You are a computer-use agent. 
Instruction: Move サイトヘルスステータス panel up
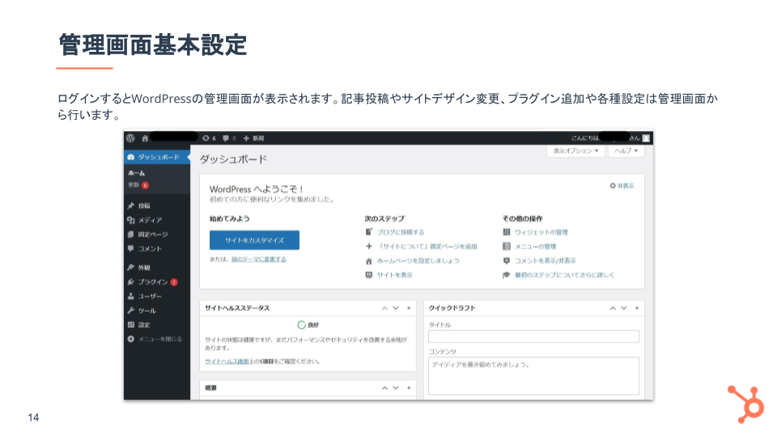coord(384,308)
